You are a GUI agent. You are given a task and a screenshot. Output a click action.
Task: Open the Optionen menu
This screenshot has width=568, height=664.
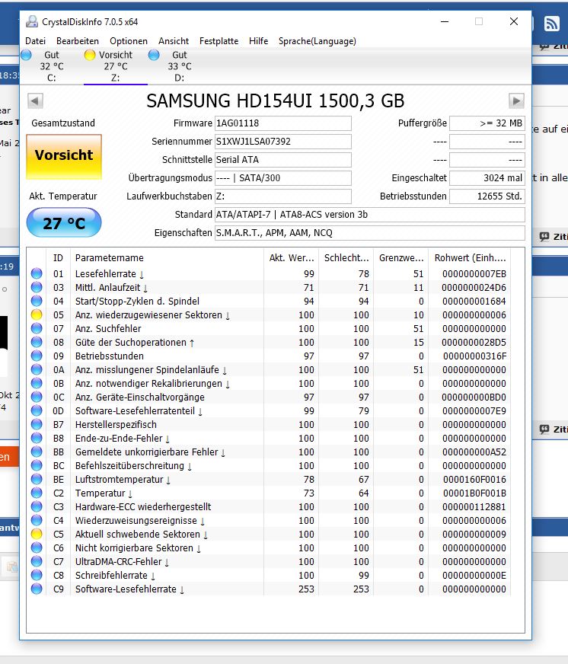tap(129, 41)
